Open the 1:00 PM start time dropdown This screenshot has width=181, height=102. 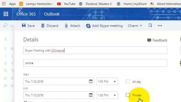click(107, 81)
